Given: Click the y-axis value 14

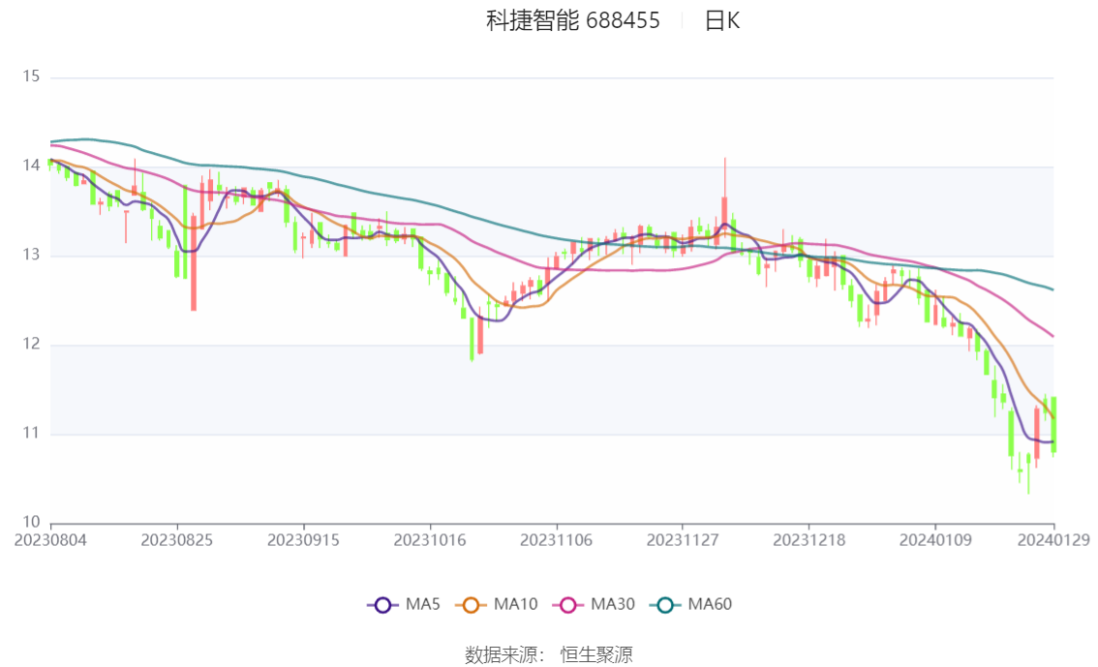Looking at the screenshot, I should (x=31, y=166).
